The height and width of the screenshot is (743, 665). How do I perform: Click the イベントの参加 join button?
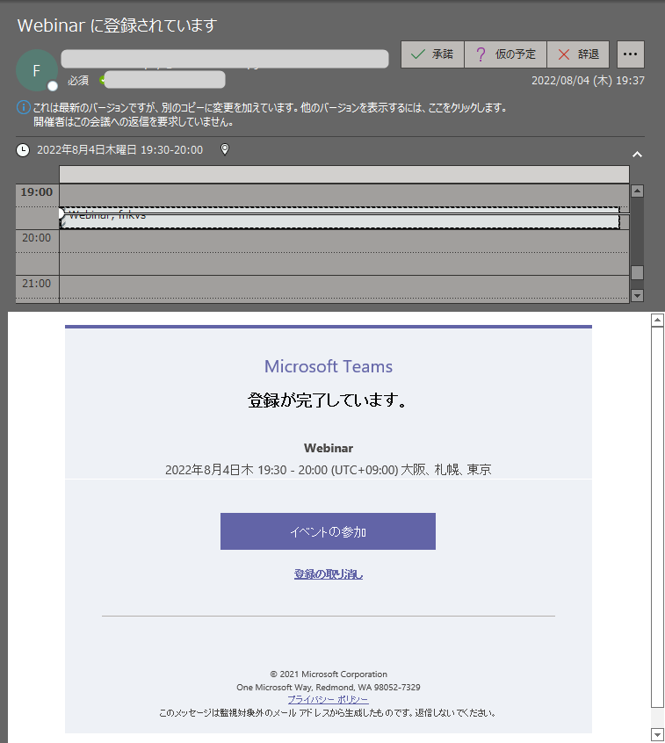coord(328,531)
